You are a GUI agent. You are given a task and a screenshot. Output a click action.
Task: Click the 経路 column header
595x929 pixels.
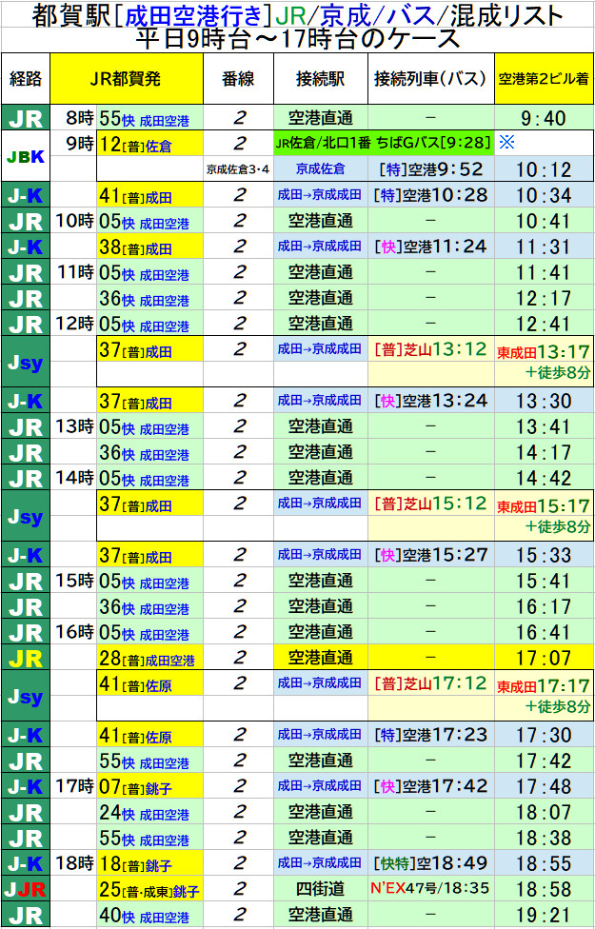[x=25, y=79]
